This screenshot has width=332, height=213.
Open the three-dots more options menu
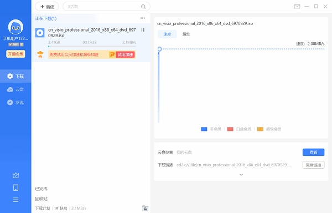143,18
